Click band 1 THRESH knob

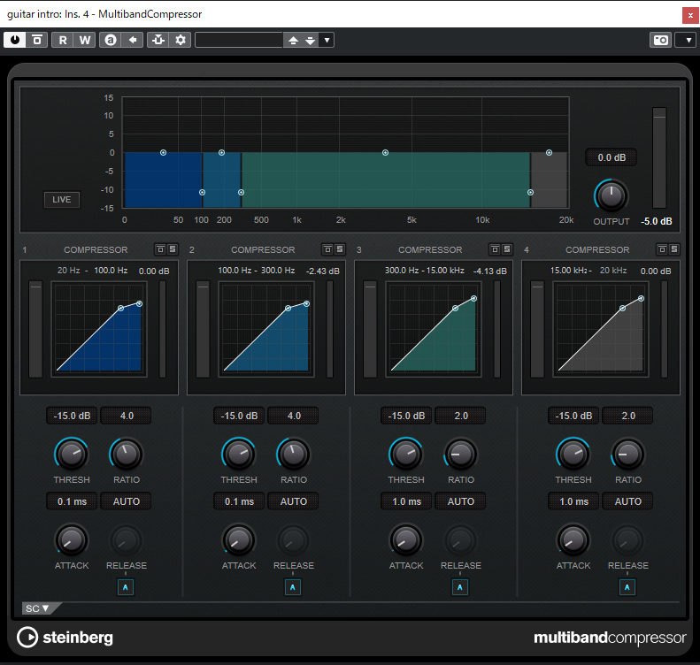click(x=72, y=455)
